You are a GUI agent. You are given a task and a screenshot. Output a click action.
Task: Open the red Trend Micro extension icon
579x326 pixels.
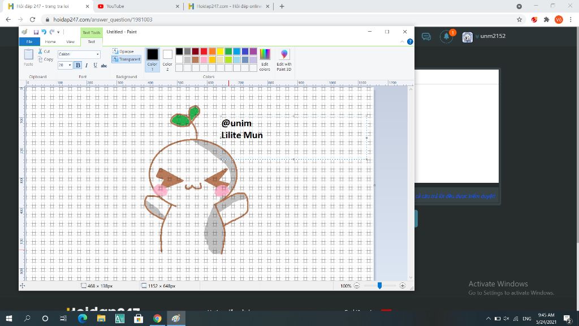(534, 20)
